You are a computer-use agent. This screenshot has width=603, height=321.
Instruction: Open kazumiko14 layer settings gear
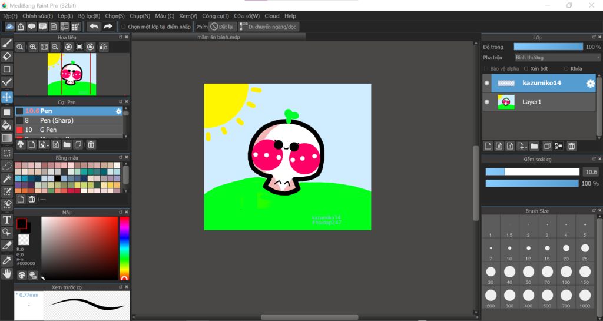tap(590, 84)
